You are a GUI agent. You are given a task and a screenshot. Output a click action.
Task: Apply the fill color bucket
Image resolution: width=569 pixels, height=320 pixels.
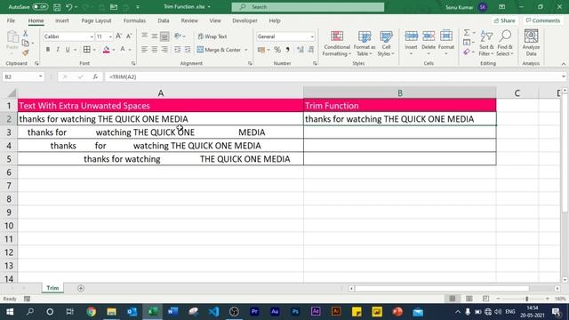click(x=107, y=50)
